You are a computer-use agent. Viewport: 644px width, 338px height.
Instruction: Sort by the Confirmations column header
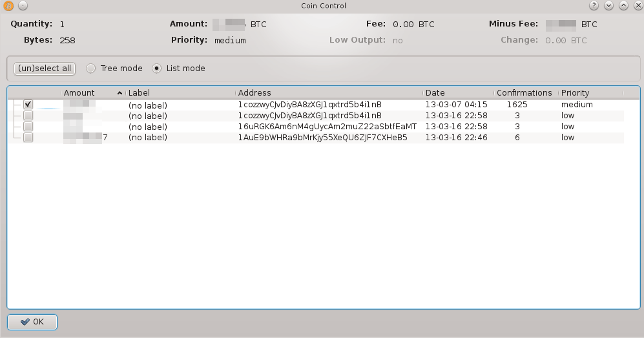tap(524, 93)
